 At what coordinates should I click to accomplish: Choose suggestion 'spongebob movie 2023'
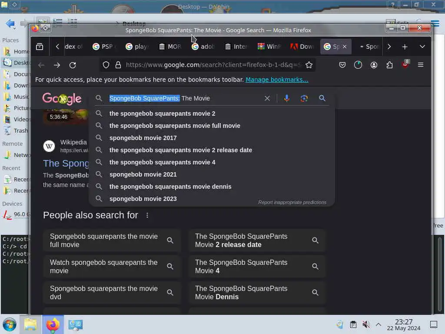point(212,199)
